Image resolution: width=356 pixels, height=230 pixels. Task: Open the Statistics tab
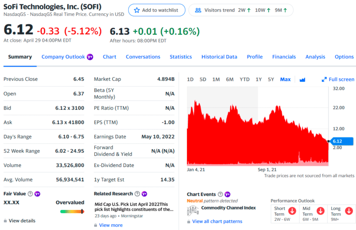pos(181,57)
